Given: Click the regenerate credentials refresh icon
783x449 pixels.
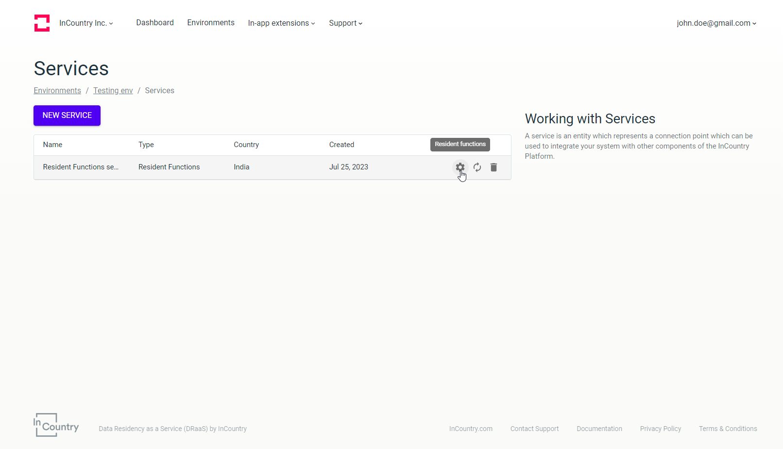Looking at the screenshot, I should 477,167.
